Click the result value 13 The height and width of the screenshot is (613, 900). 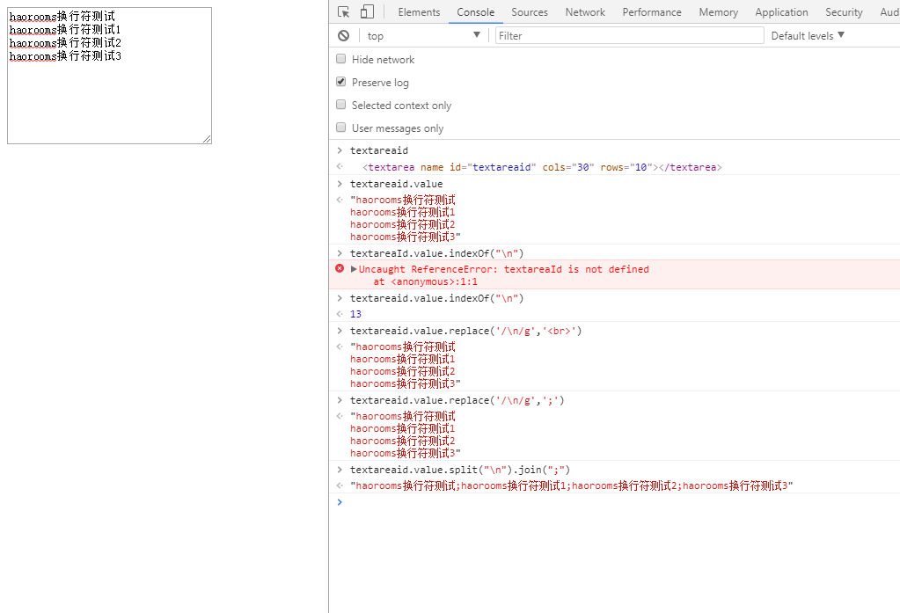356,314
